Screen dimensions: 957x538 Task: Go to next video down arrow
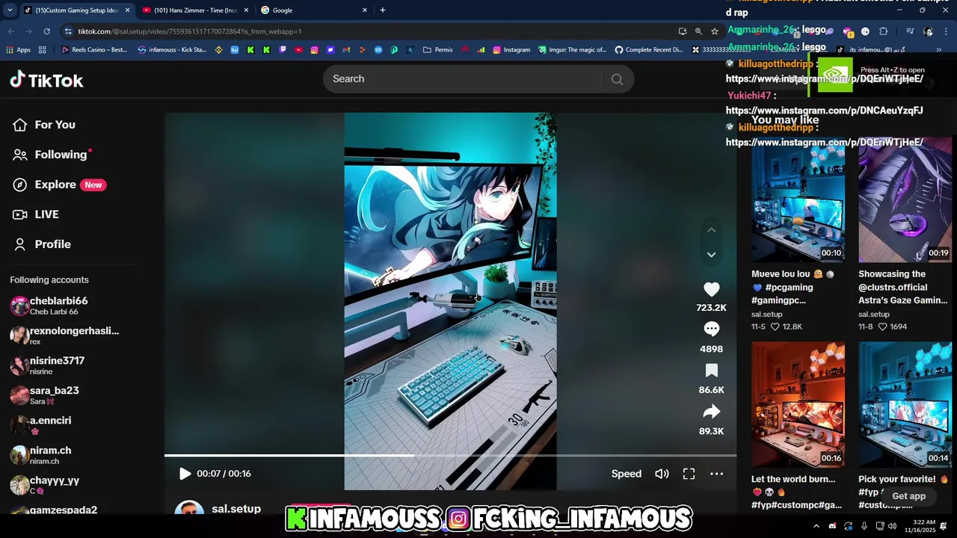coord(711,255)
